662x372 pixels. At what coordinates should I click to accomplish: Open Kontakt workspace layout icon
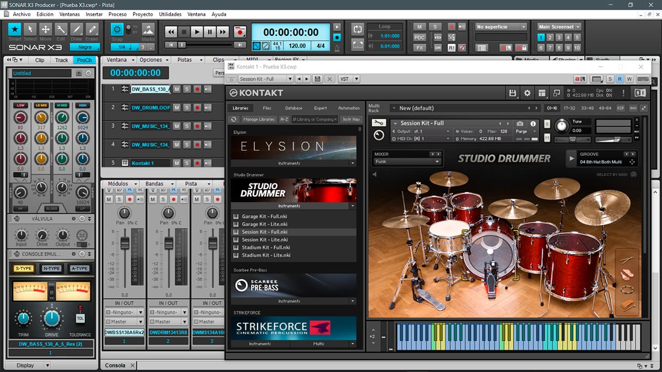tap(542, 93)
